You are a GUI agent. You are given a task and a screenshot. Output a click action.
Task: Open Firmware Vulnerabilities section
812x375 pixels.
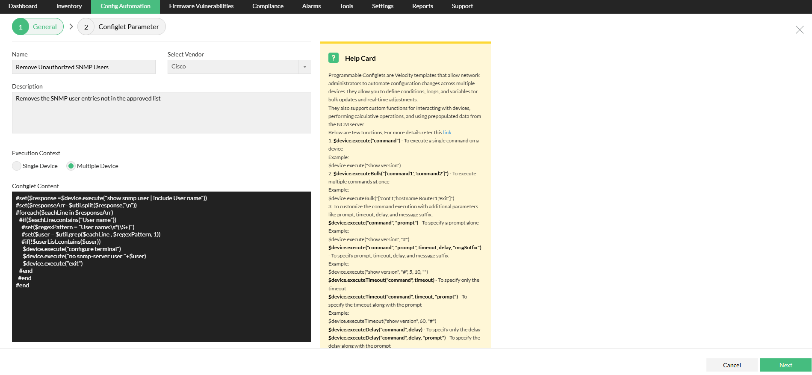201,6
